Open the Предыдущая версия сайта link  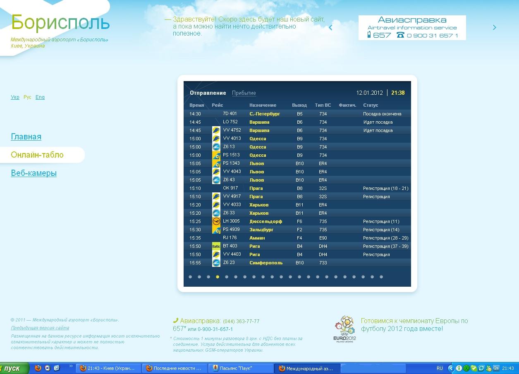[x=40, y=328]
